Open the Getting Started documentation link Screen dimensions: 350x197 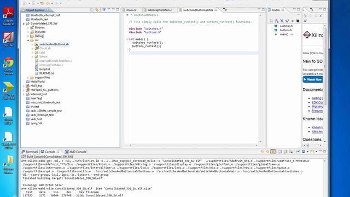click(x=317, y=99)
